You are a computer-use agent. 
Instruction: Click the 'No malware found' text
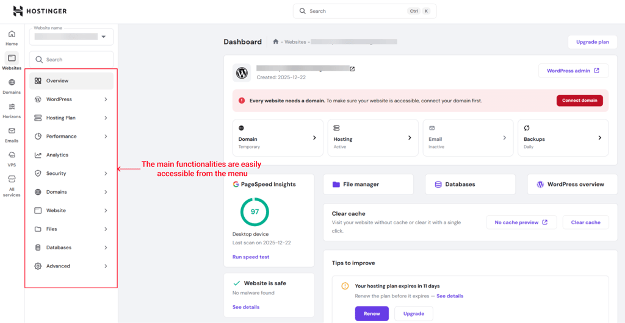click(253, 293)
